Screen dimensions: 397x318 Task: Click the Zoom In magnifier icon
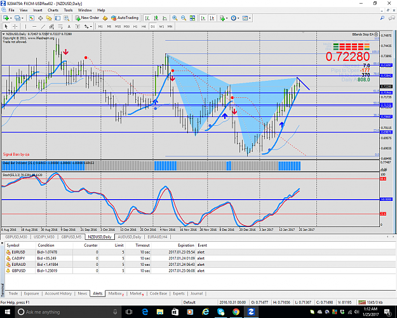(175, 18)
